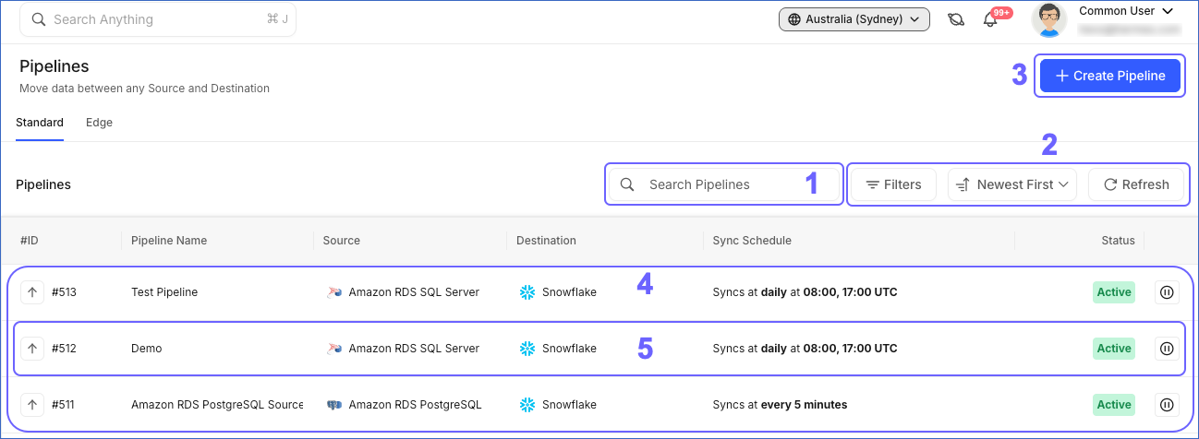Click the Snowflake icon in row #513

click(527, 292)
